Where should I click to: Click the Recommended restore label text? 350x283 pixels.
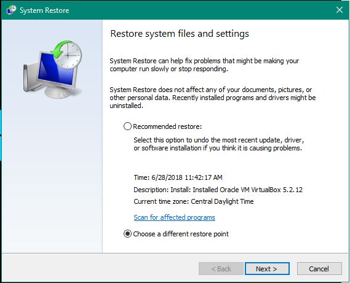167,126
